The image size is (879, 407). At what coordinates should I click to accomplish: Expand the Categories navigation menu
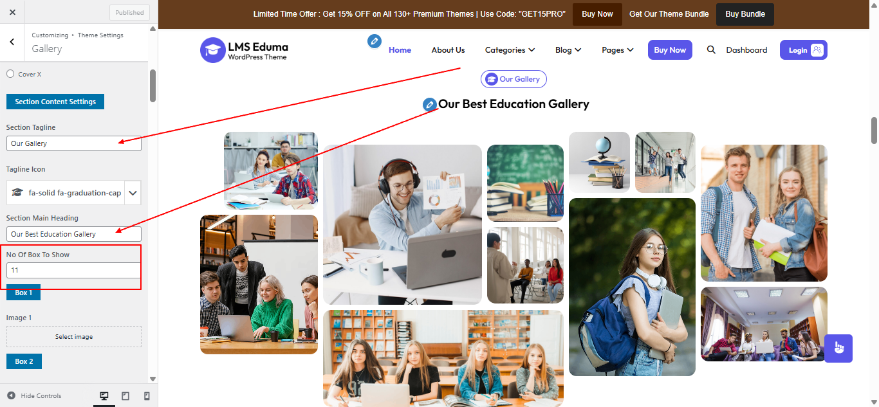tap(510, 50)
